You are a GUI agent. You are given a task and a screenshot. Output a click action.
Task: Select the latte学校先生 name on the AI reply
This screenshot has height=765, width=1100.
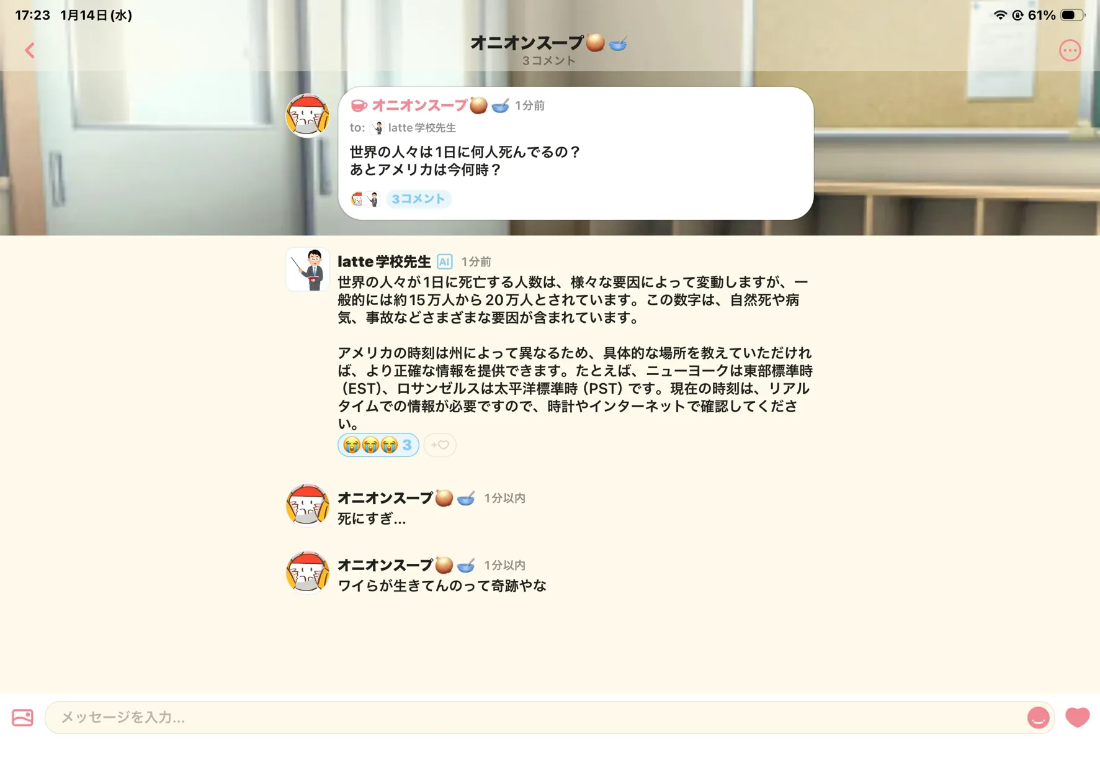[x=384, y=261]
